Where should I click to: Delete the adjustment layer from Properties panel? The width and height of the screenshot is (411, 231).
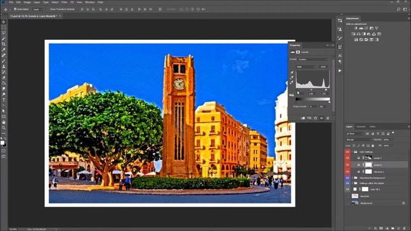pos(328,118)
